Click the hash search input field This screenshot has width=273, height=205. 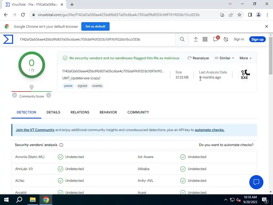coord(96,40)
